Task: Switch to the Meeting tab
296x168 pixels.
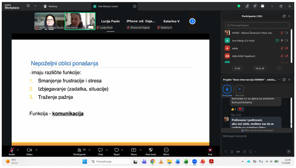Action: pos(50,6)
